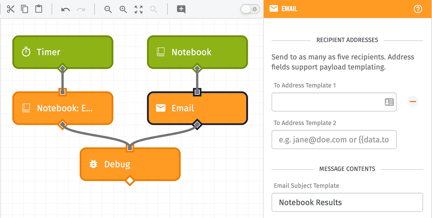This screenshot has height=218, width=432.
Task: Select the Debug node
Action: [x=130, y=164]
